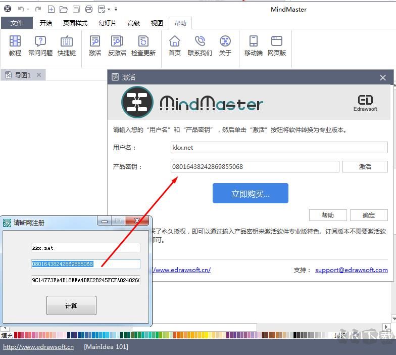The image size is (396, 355).
Task: Click the MindMaster app logo icon
Action: 8,9
